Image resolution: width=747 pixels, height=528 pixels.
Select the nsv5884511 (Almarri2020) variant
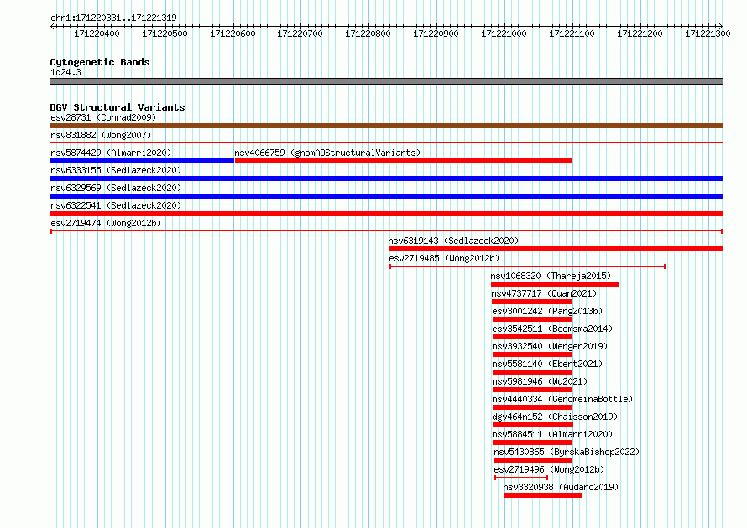[x=552, y=434]
